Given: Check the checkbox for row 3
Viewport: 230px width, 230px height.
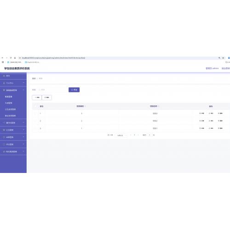Looking at the screenshot, I should pos(35,128).
